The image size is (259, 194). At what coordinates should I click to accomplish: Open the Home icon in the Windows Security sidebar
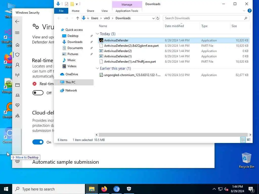[x=17, y=45]
